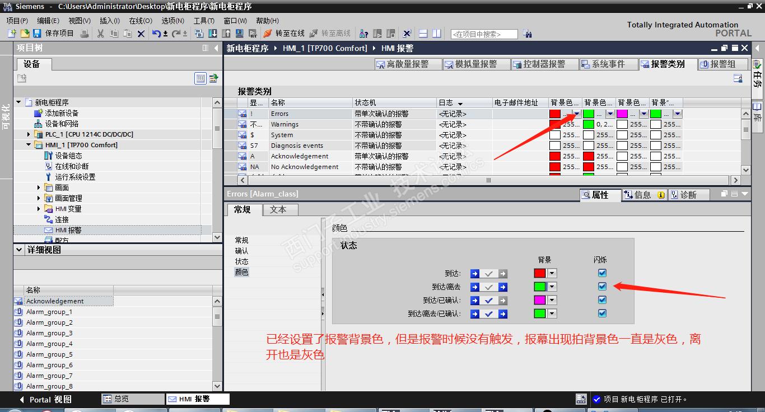Collapse the 详细视图 panel
765x412 pixels.
pyautogui.click(x=20, y=250)
